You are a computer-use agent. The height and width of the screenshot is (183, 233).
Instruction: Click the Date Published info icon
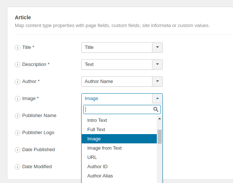coord(17,150)
